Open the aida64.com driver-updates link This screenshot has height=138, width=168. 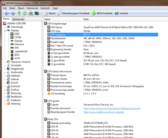pyautogui.click(x=104, y=112)
